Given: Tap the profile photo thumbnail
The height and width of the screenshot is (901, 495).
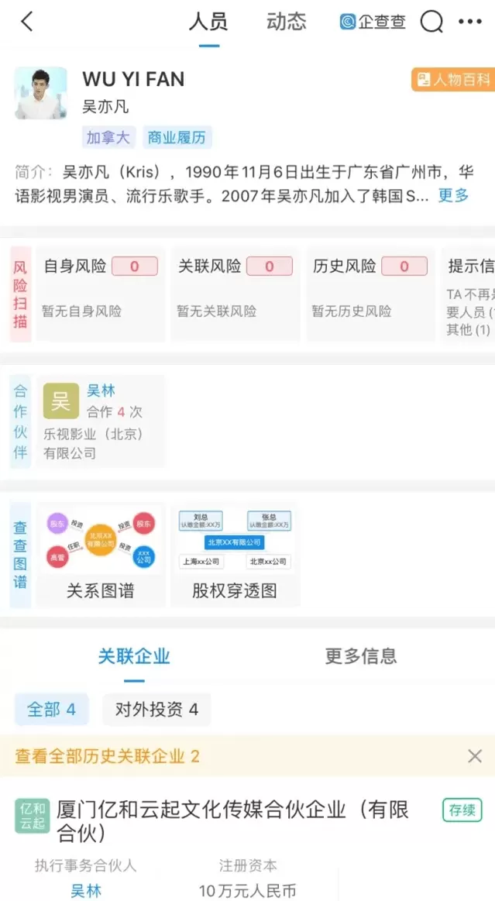Looking at the screenshot, I should coord(41,93).
